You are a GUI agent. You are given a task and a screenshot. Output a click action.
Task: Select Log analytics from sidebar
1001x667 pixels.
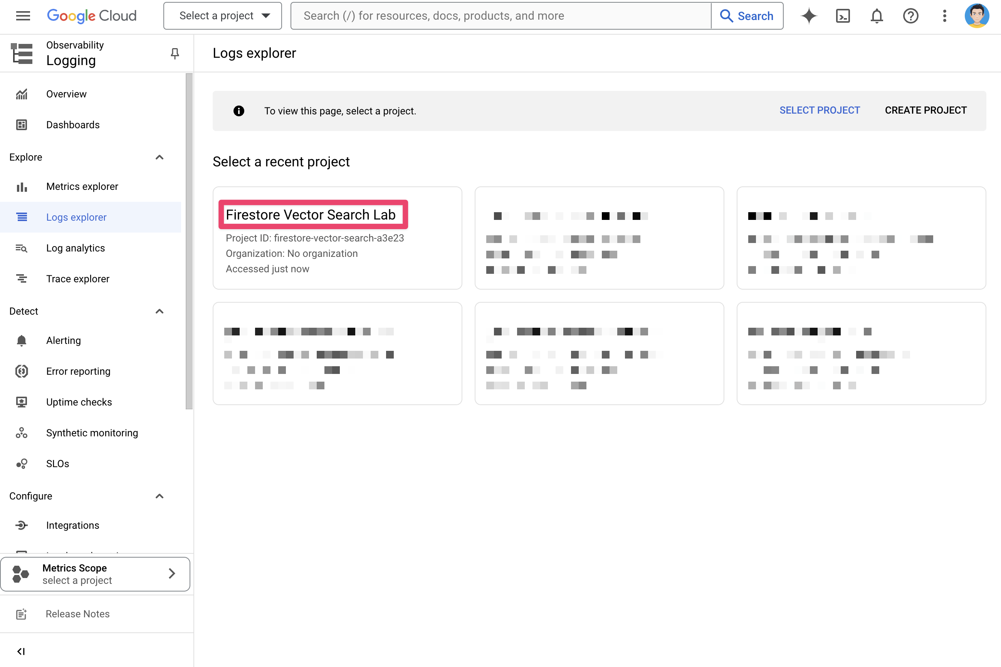tap(75, 248)
